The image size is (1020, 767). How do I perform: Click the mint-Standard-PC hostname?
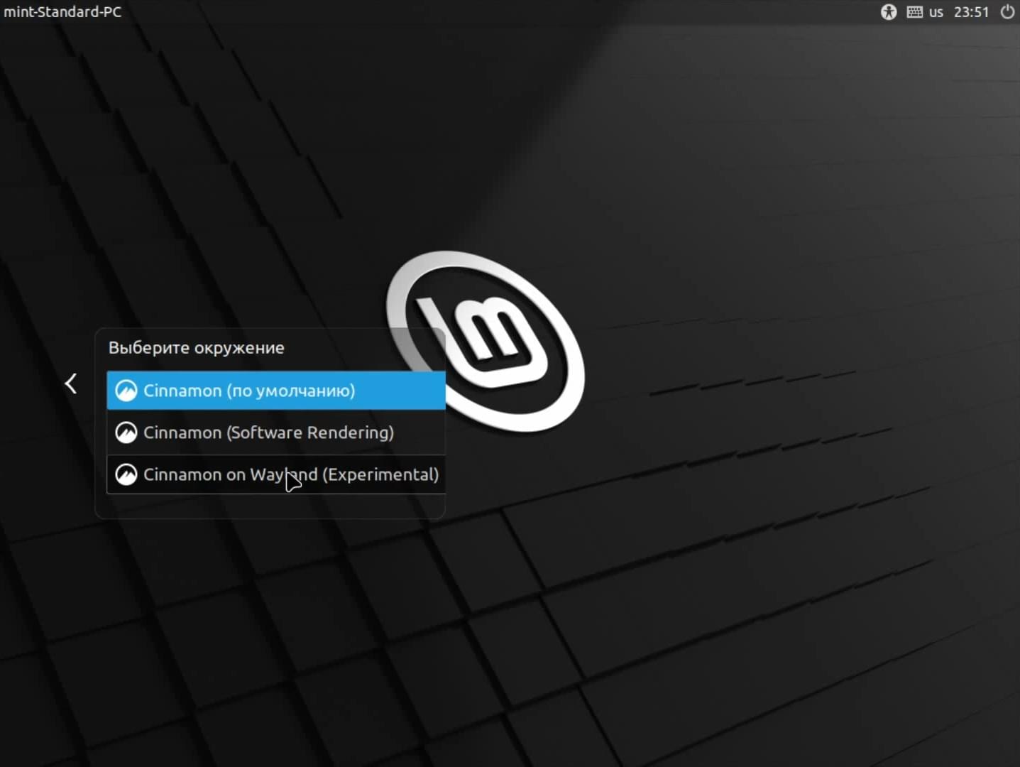point(62,12)
